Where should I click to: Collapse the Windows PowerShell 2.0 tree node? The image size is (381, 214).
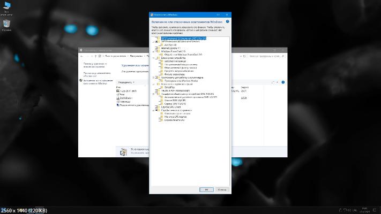click(153, 51)
